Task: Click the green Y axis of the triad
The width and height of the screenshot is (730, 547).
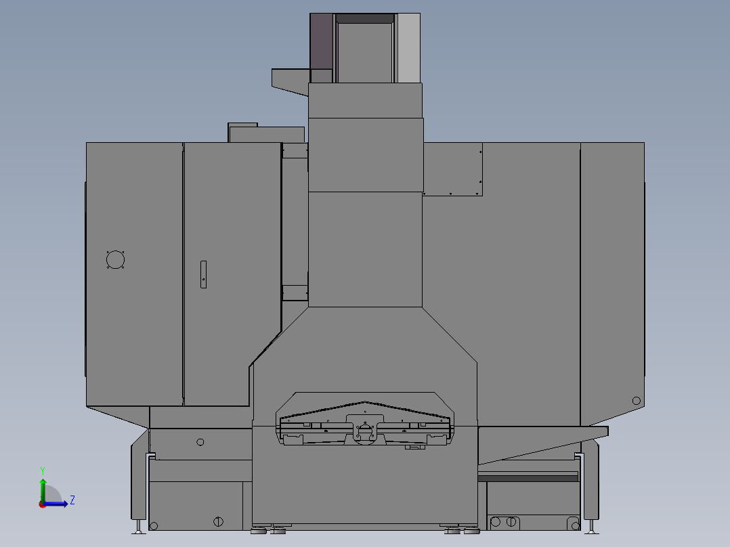Action: [x=43, y=486]
